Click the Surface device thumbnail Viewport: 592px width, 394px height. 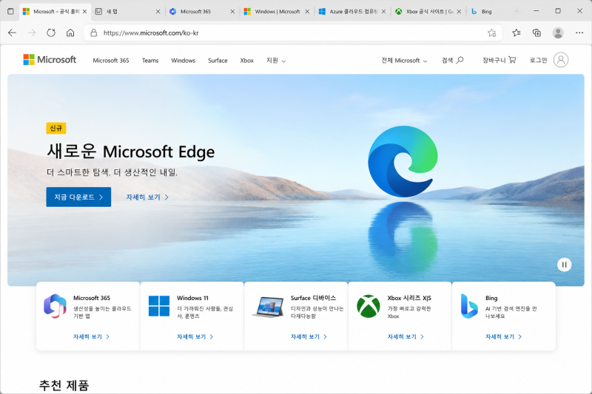pyautogui.click(x=268, y=307)
